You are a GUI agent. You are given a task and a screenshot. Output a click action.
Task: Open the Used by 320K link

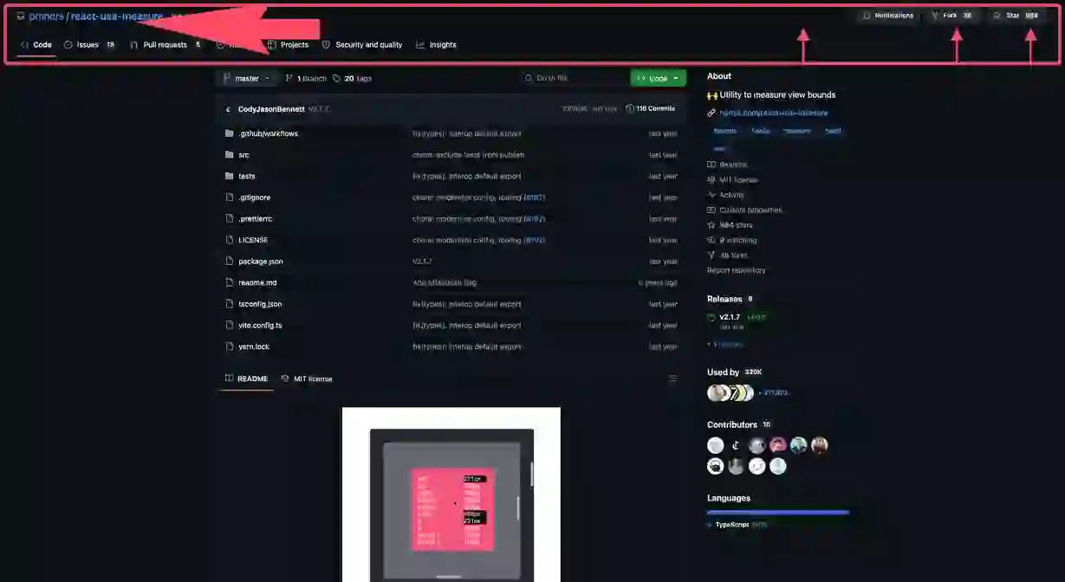735,372
